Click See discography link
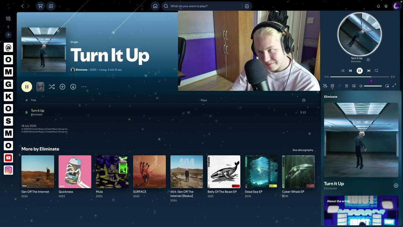Image resolution: width=403 pixels, height=227 pixels. [x=303, y=150]
